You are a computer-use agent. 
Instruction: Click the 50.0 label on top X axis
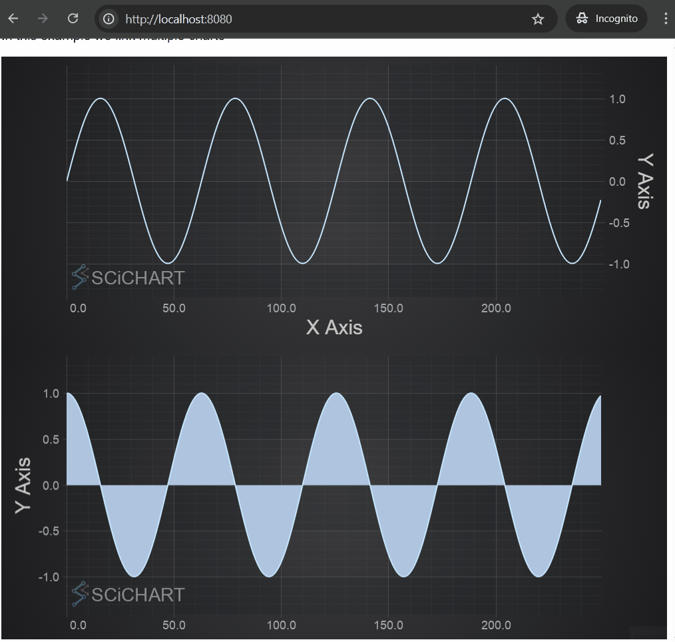coord(174,308)
